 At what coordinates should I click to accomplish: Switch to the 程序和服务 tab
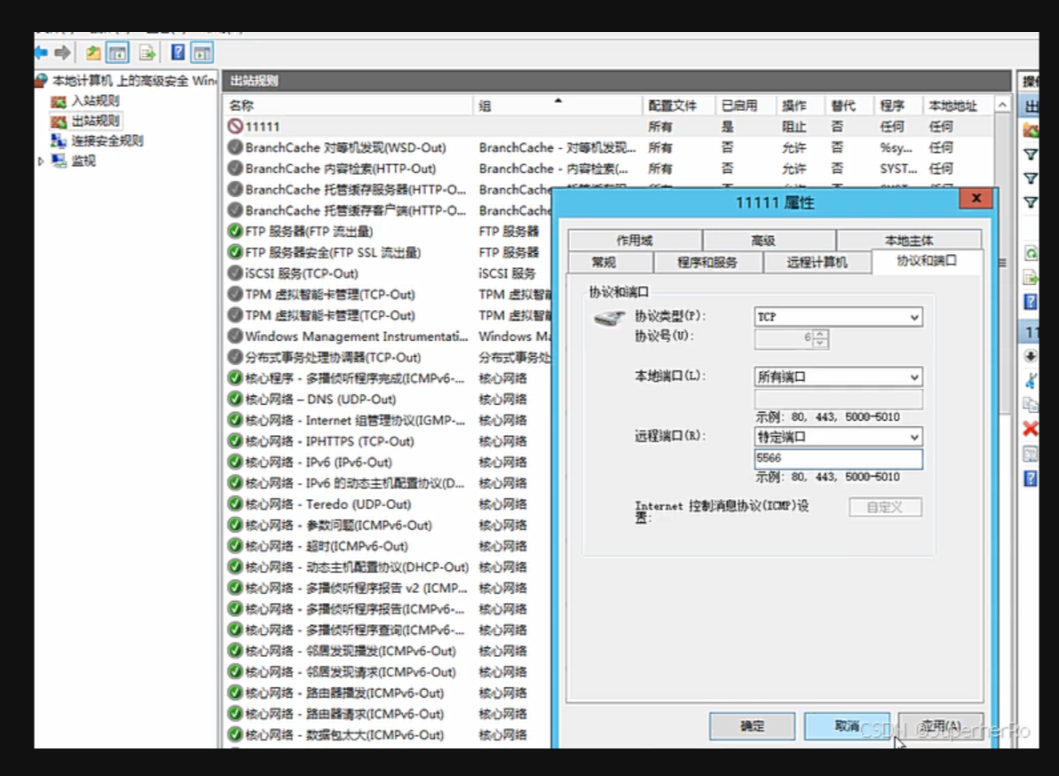[707, 262]
